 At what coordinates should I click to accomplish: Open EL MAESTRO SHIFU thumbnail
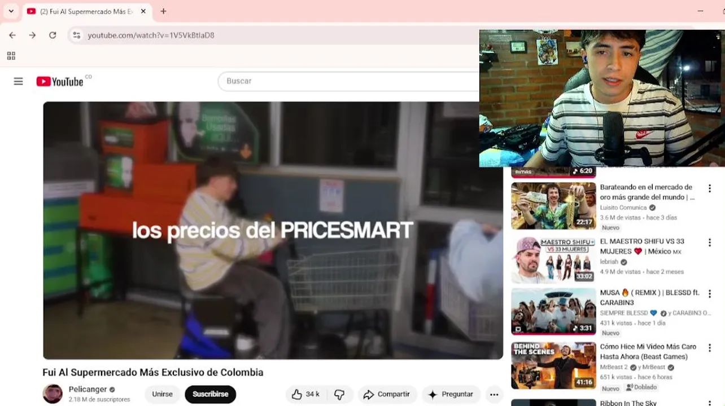point(553,259)
